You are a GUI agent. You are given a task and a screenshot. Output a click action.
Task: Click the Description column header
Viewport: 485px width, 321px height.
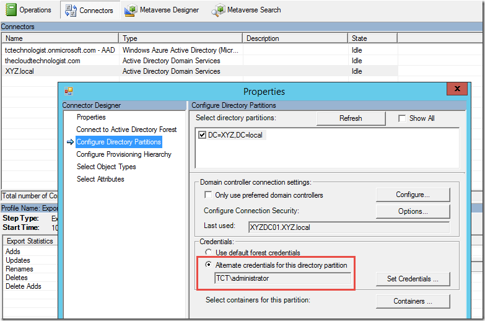coord(295,38)
